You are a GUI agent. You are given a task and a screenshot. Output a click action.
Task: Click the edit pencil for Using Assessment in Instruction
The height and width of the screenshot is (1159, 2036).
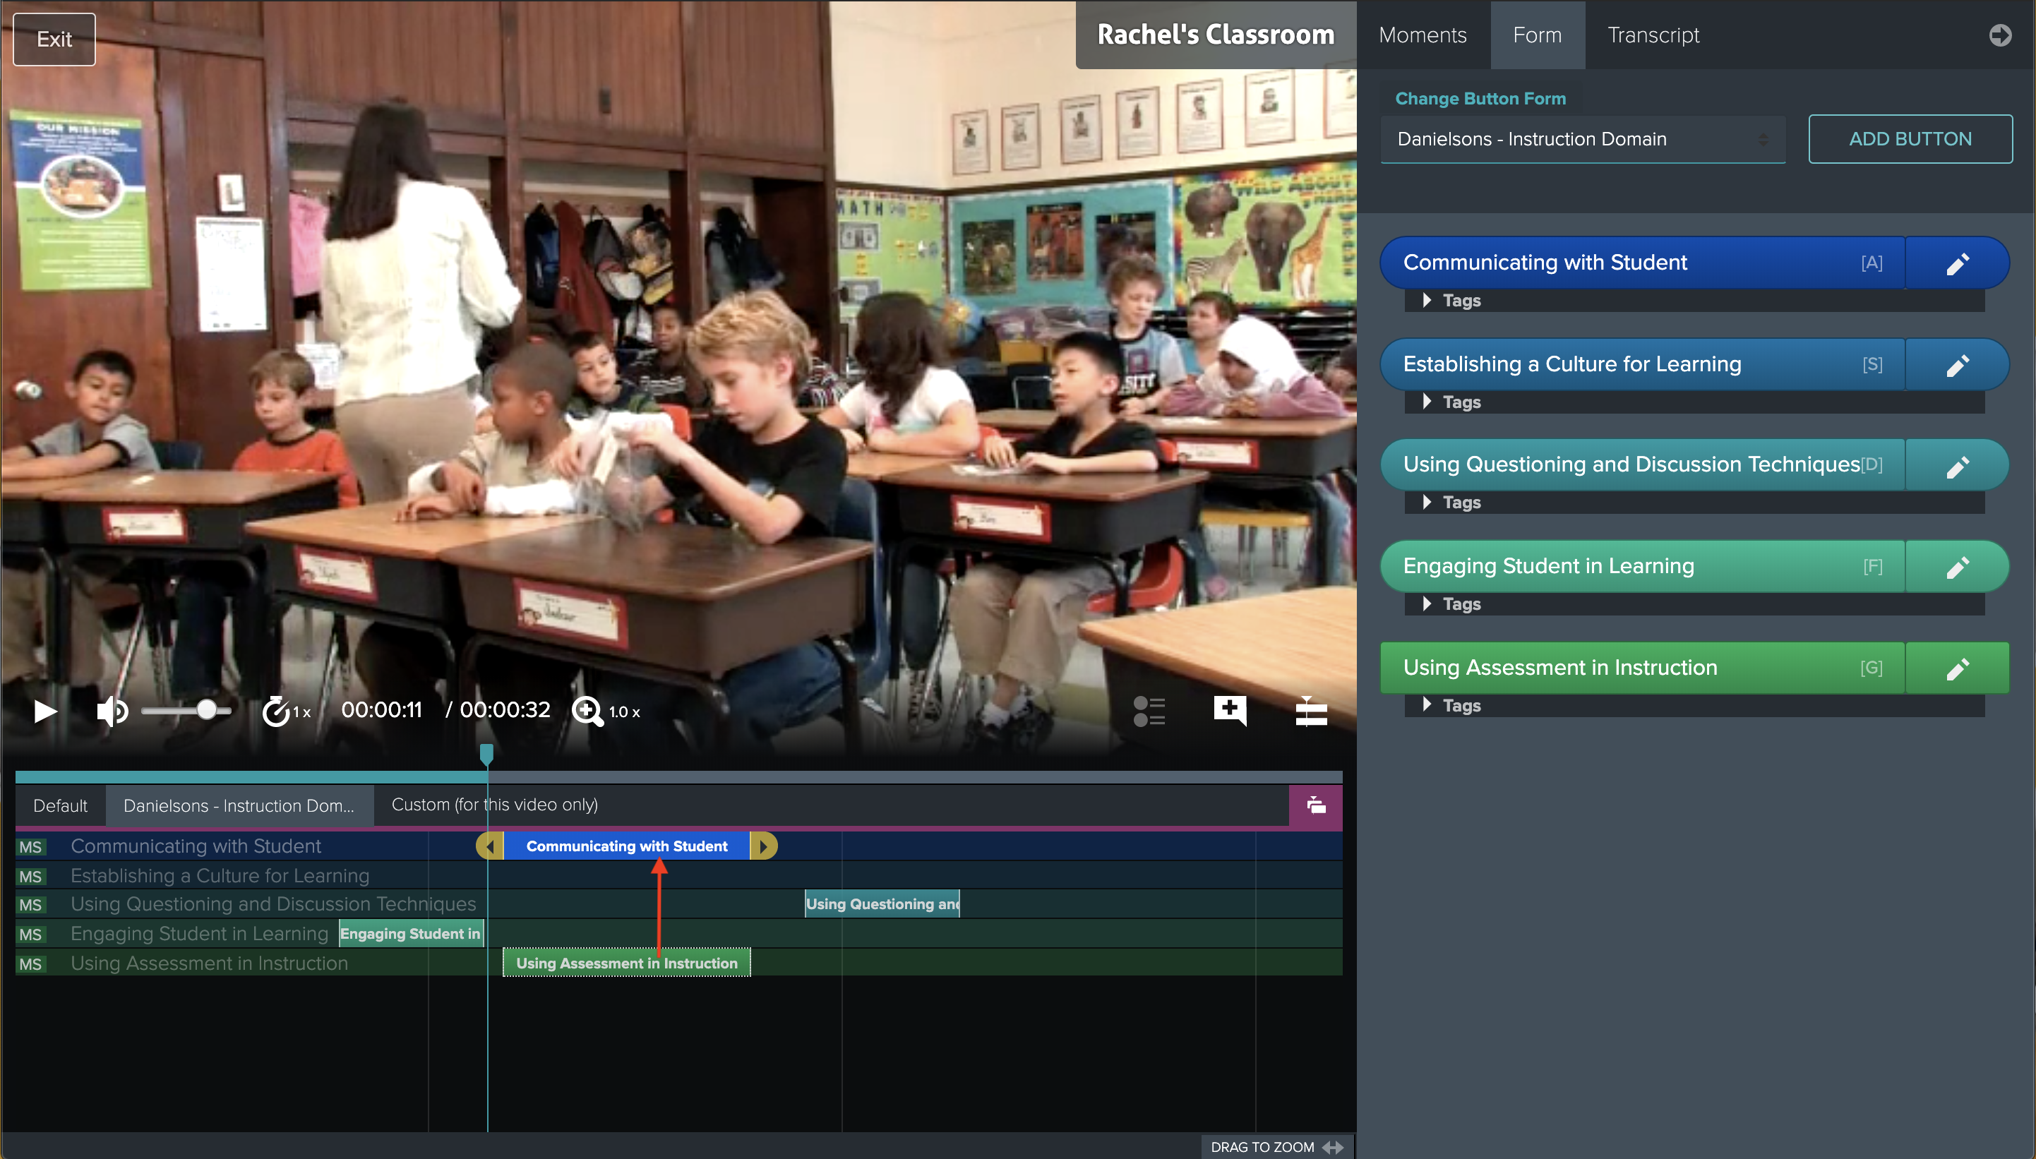pos(1956,667)
